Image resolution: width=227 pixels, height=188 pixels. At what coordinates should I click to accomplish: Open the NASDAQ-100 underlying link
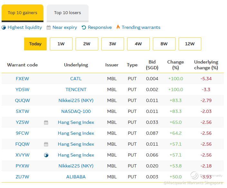76,111
